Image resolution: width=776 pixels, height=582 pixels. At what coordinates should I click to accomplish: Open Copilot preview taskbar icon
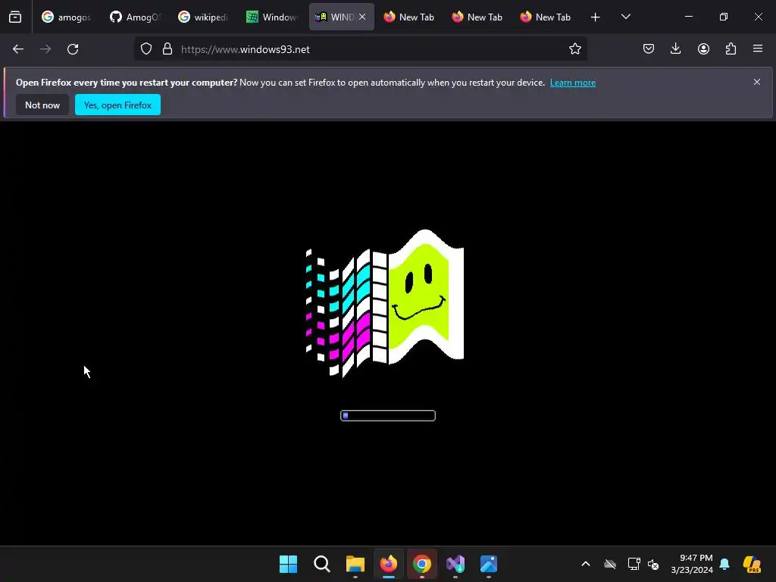coord(752,564)
